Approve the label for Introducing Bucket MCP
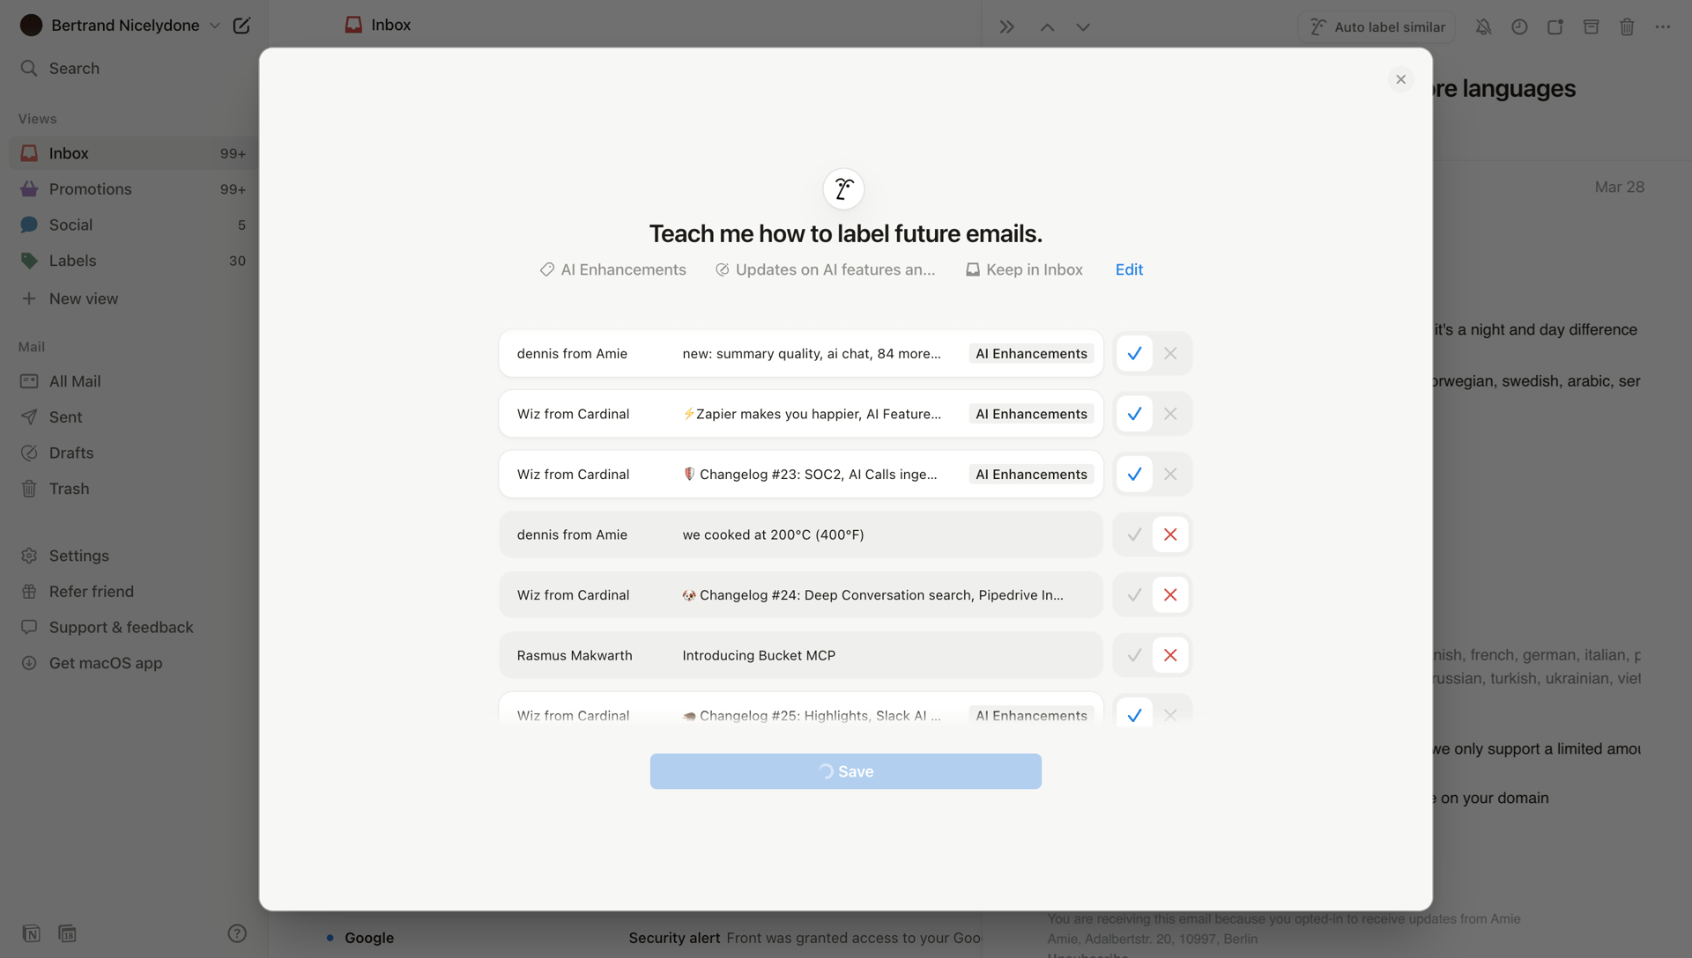The image size is (1692, 958). [1133, 655]
